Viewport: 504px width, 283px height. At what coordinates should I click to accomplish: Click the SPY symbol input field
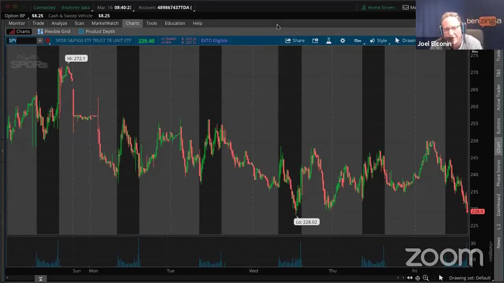(x=22, y=40)
